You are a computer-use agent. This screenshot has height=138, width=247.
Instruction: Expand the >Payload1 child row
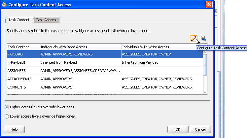pyautogui.click(x=105, y=62)
